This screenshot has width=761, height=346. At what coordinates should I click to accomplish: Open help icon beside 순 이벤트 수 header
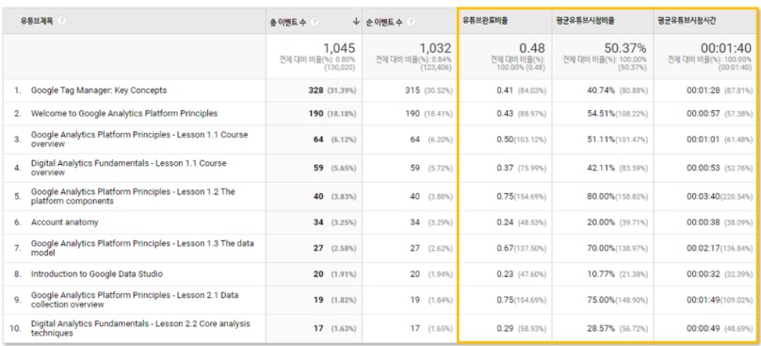click(411, 22)
